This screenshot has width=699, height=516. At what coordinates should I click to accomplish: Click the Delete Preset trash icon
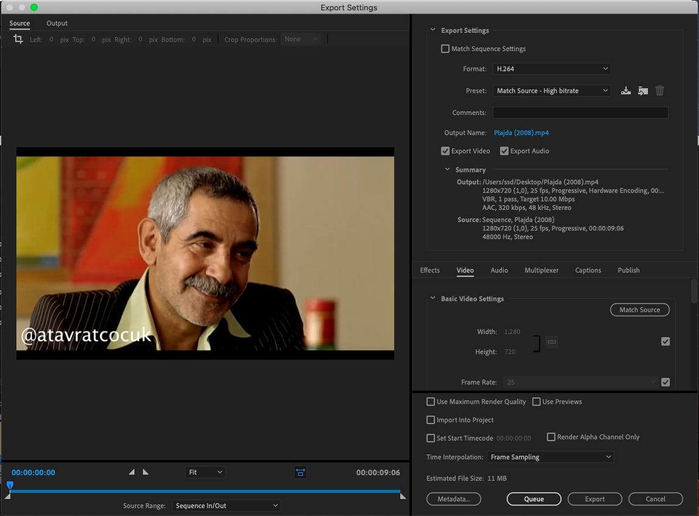(x=660, y=91)
